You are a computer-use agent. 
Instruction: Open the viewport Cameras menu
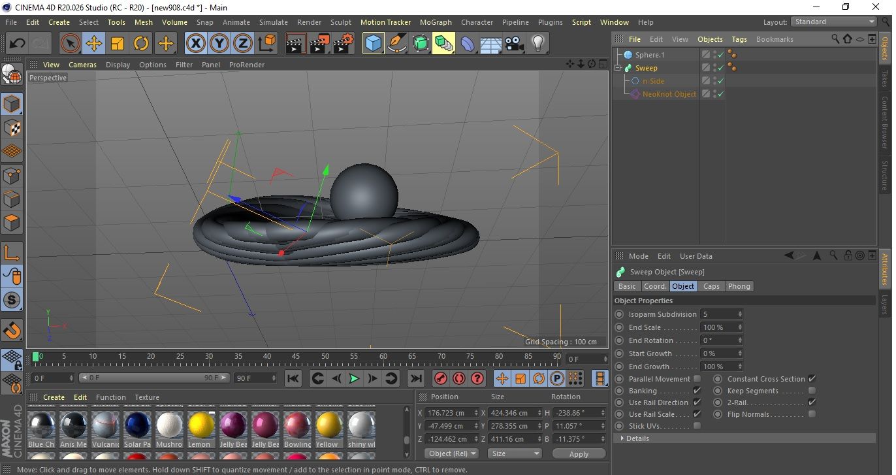[82, 65]
